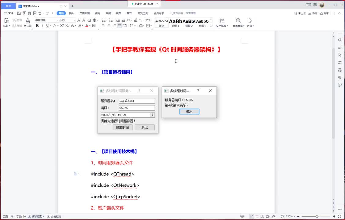The image size is (345, 220).
Task: Click the red font color swatch (A)
Action: pos(87,26)
